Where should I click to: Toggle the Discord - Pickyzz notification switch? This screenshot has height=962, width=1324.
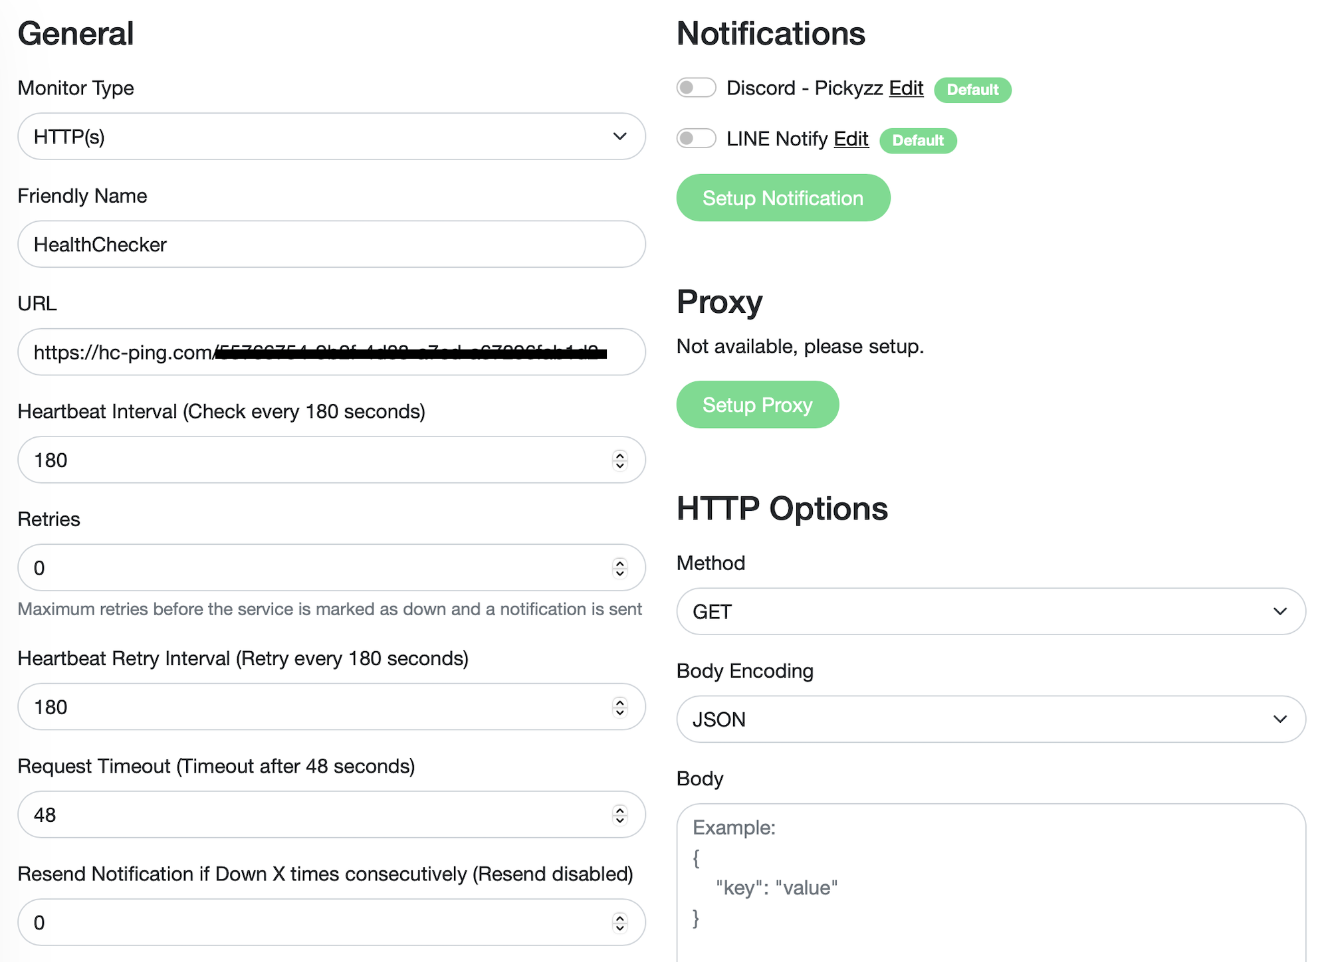(x=696, y=88)
